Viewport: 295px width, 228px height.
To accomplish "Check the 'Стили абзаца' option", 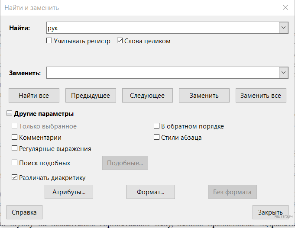I will pyautogui.click(x=157, y=138).
